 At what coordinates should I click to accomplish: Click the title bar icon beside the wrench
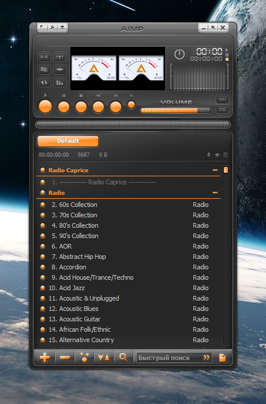(x=62, y=27)
